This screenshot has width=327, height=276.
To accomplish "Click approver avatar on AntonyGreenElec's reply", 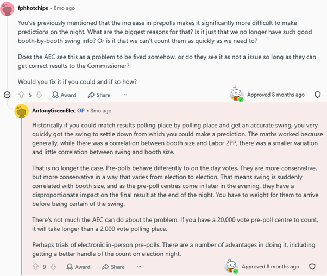I will pyautogui.click(x=231, y=266).
